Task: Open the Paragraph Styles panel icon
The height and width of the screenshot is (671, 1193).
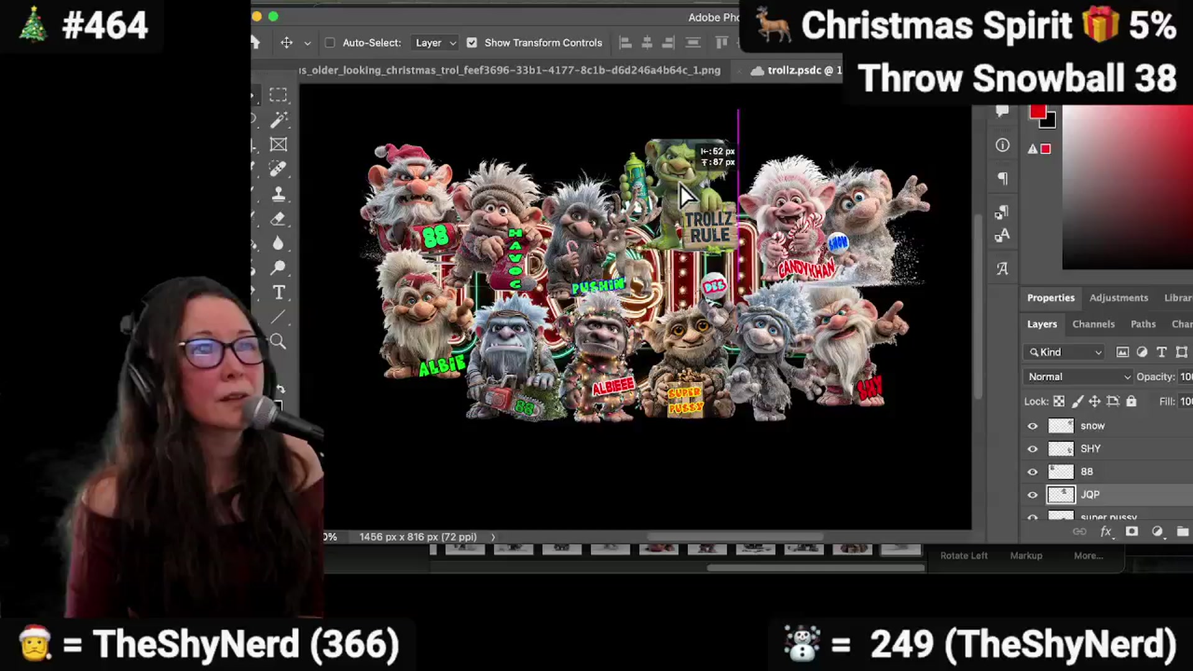Action: tap(1002, 212)
